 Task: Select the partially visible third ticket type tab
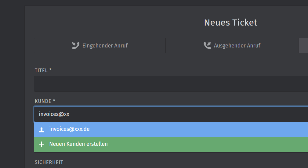point(303,46)
